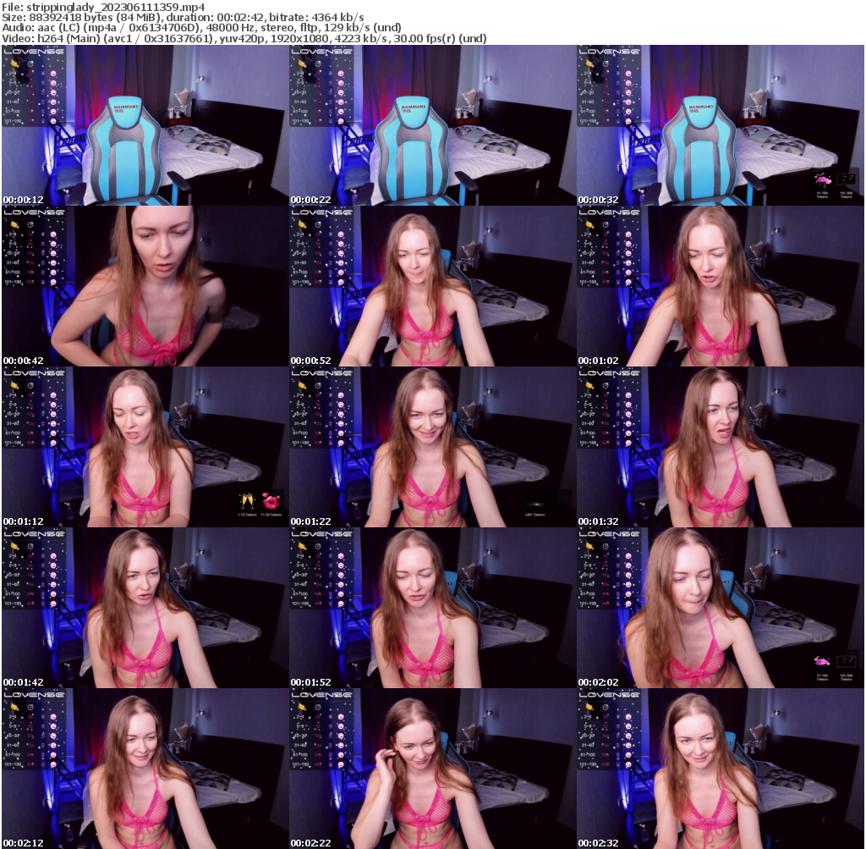The height and width of the screenshot is (849, 866).
Task: Click the 101-300 Tokens panel icon
Action: pyautogui.click(x=846, y=179)
